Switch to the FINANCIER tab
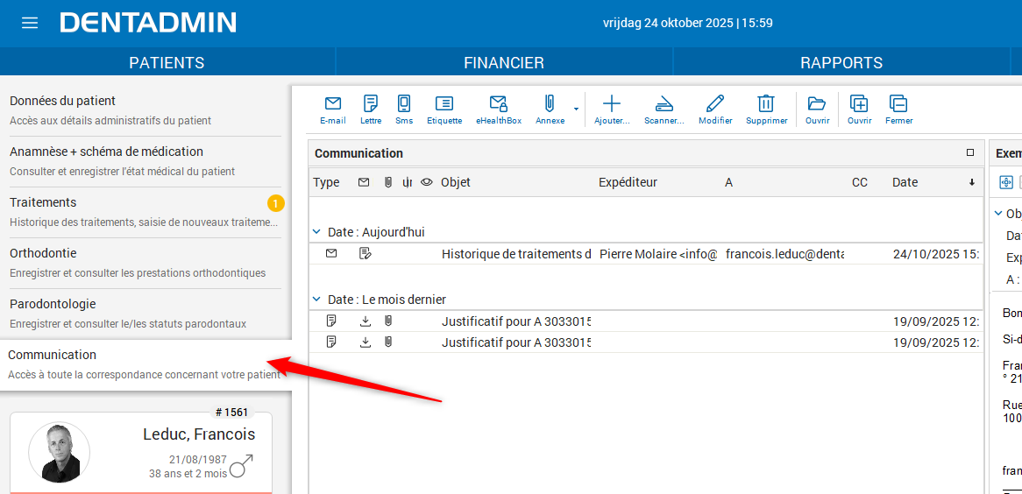The image size is (1022, 494). [x=504, y=63]
